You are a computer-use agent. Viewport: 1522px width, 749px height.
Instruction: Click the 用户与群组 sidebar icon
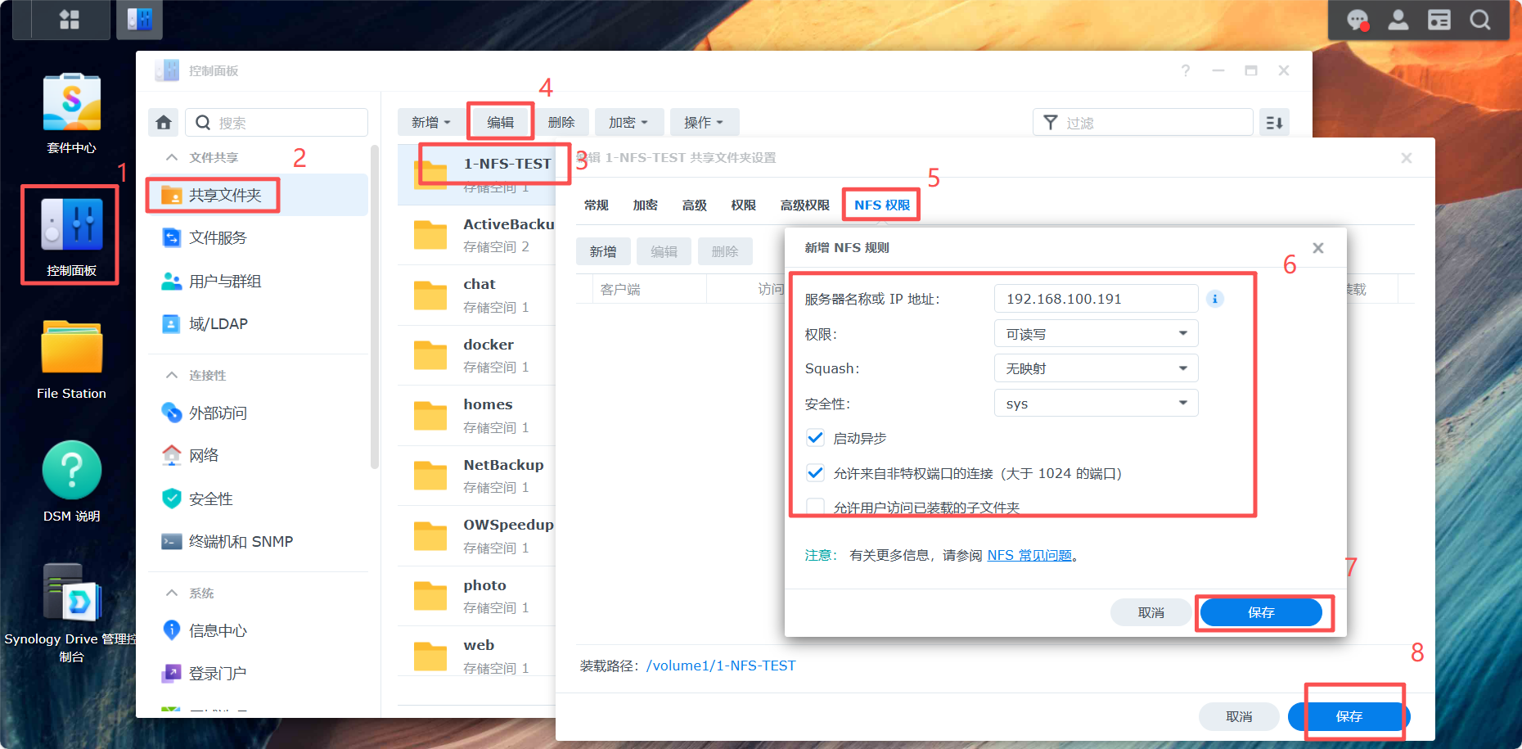(172, 281)
